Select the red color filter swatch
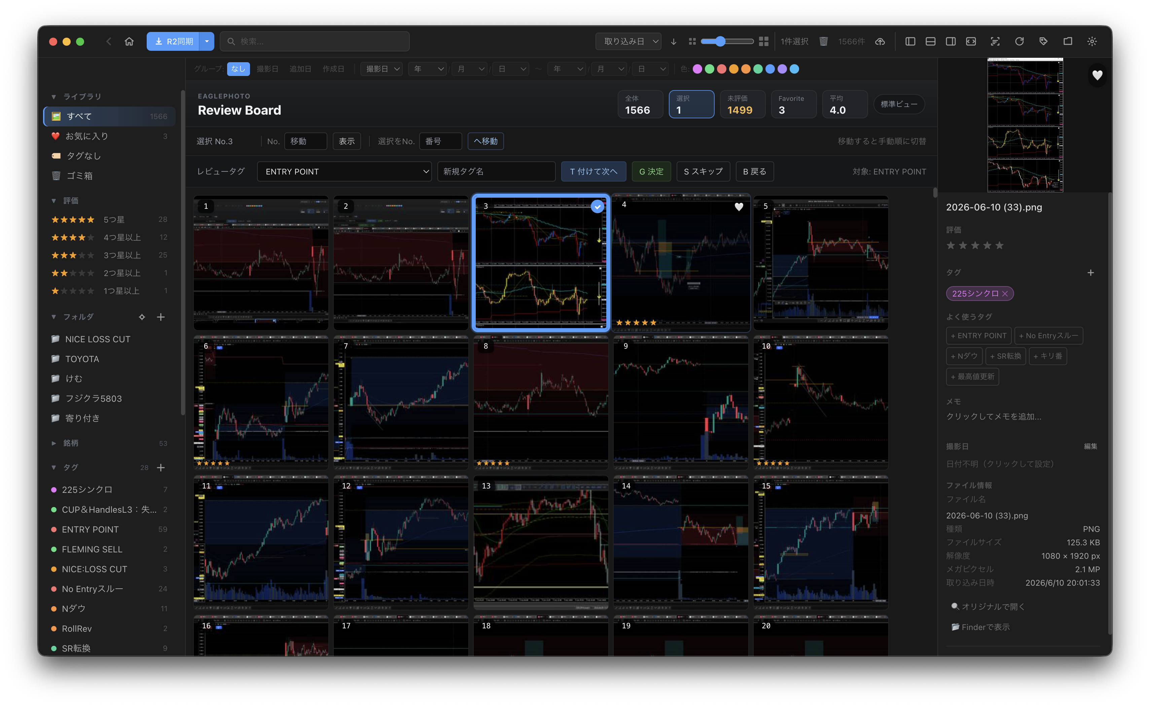Screen dimensions: 1150x706 (721, 69)
